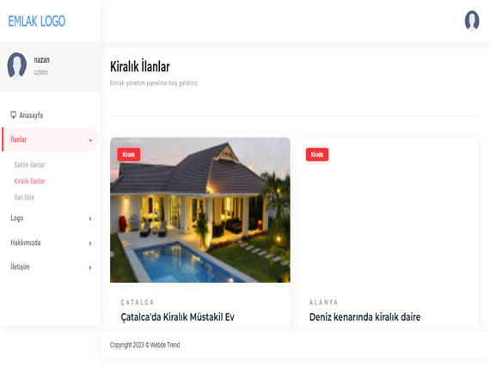Click the villa with pool listing photo
The width and height of the screenshot is (490, 368).
200,210
